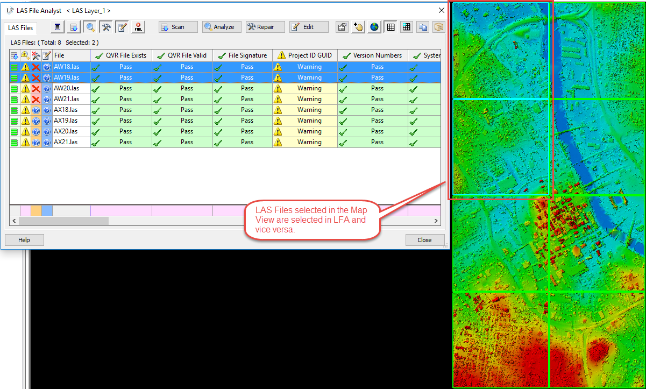Select the AW18.las file row
This screenshot has width=646, height=389.
(x=225, y=67)
